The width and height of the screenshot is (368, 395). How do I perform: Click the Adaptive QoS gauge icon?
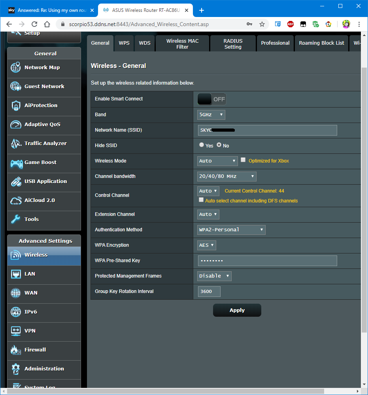[x=16, y=125]
